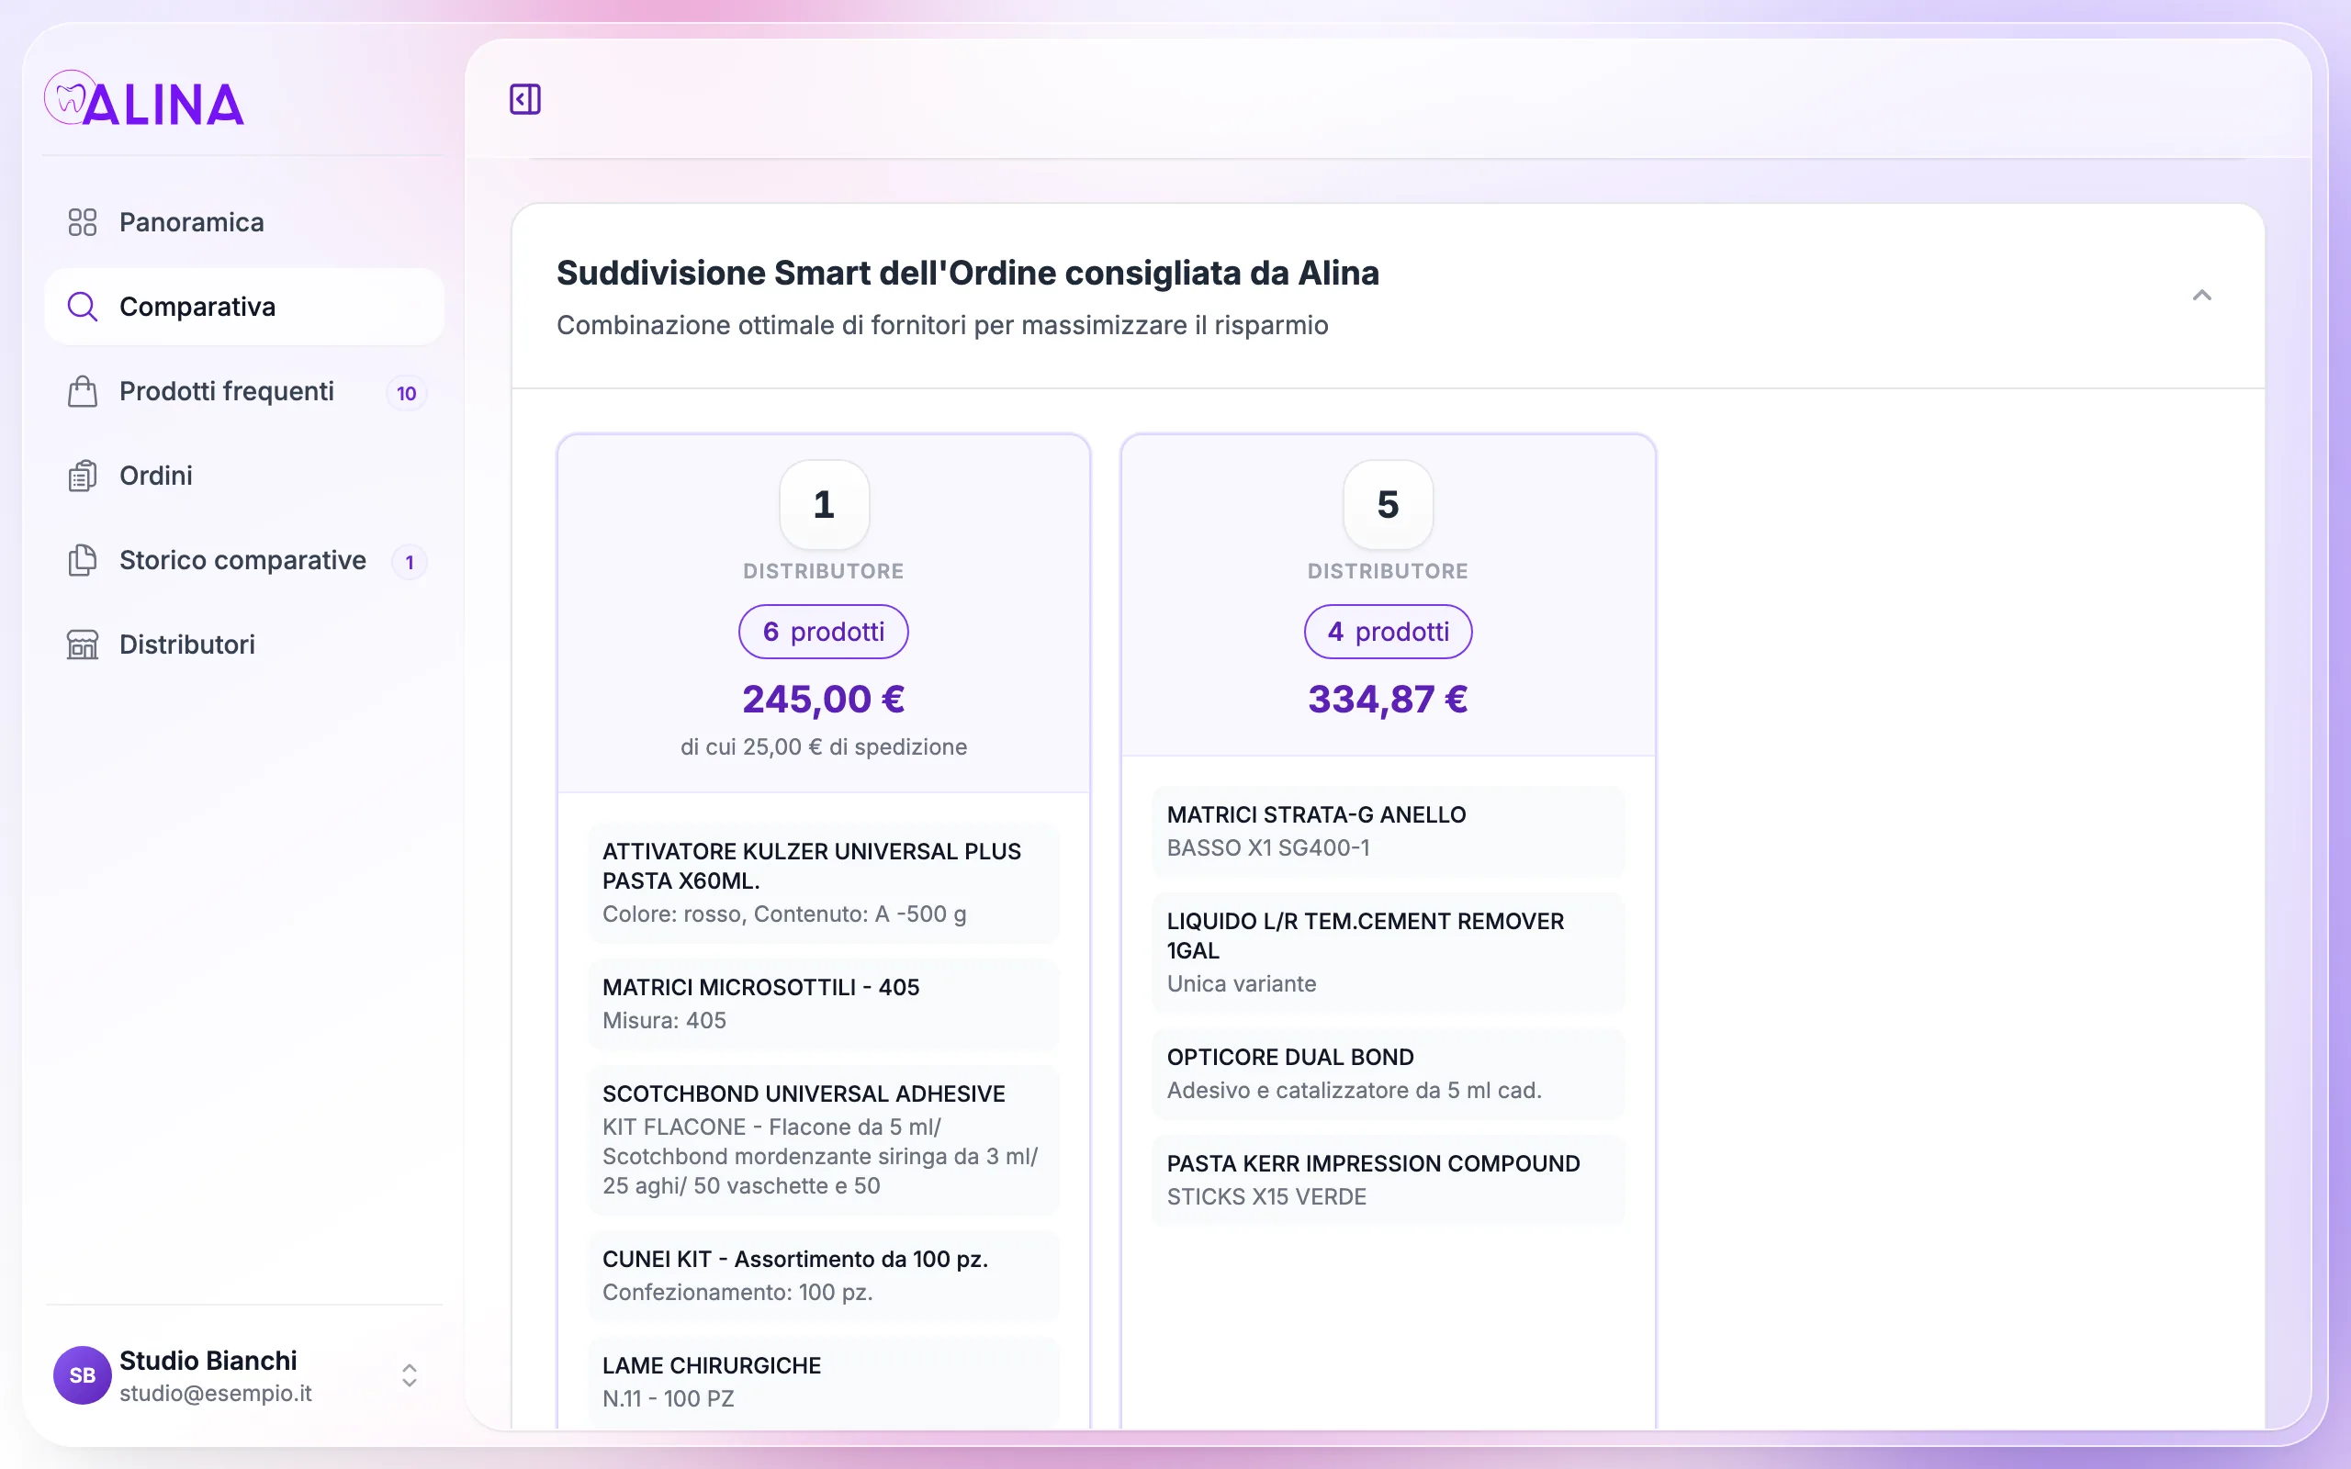Click the 334,87 € total

click(1388, 699)
